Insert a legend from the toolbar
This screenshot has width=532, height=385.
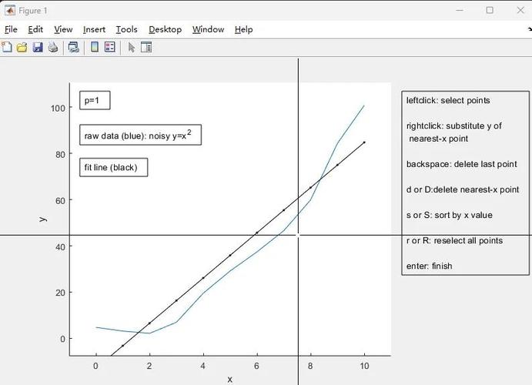pyautogui.click(x=110, y=47)
